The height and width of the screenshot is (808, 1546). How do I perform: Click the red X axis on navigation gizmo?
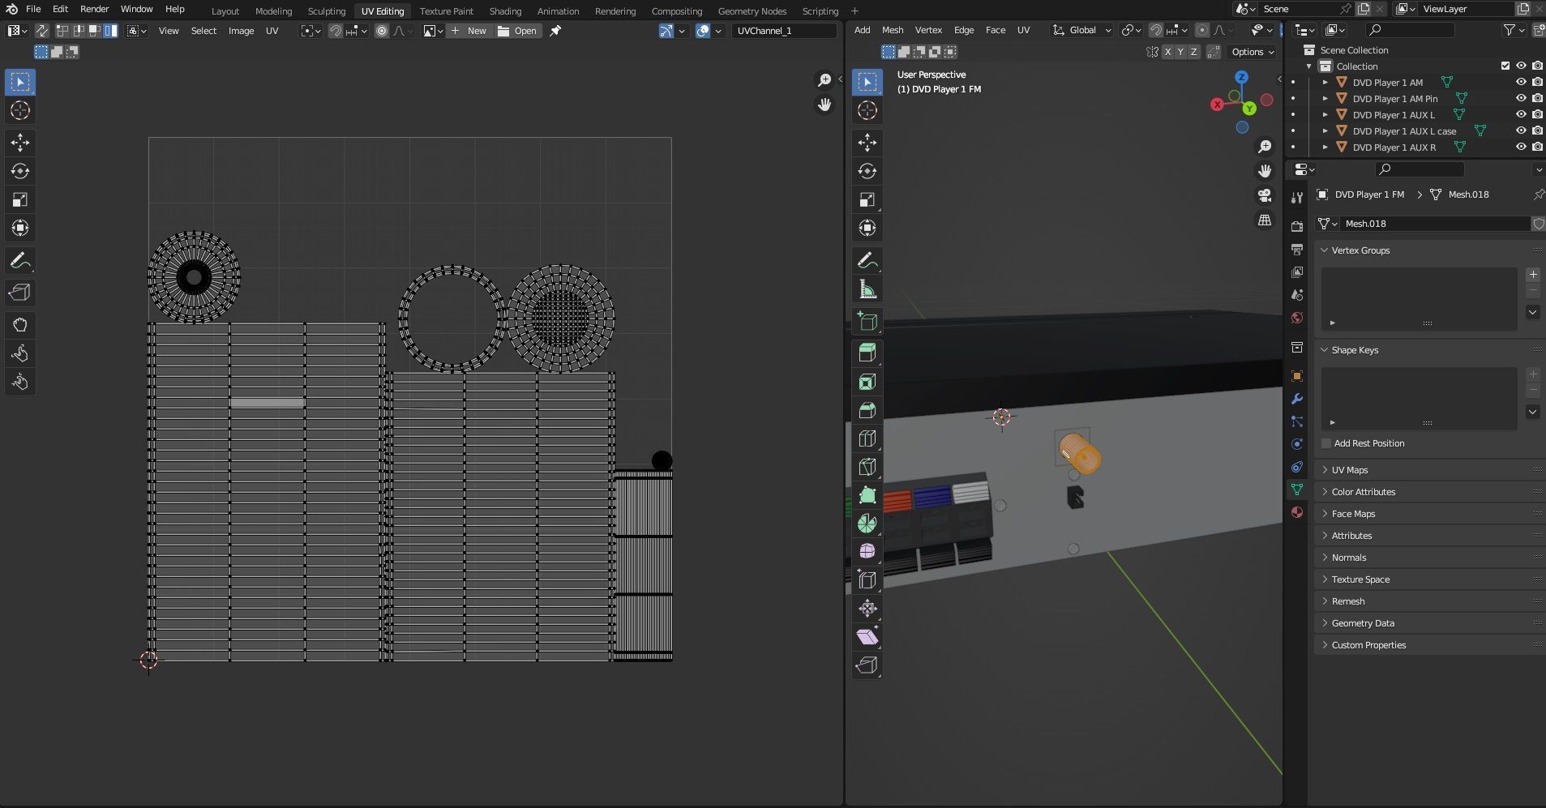1217,105
